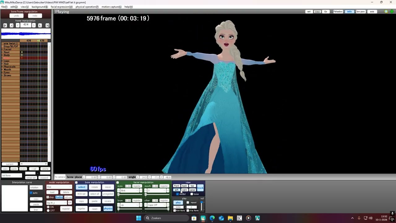The width and height of the screenshot is (396, 223).
Task: Toggle the stop flame checkbox
Action: [x=188, y=211]
